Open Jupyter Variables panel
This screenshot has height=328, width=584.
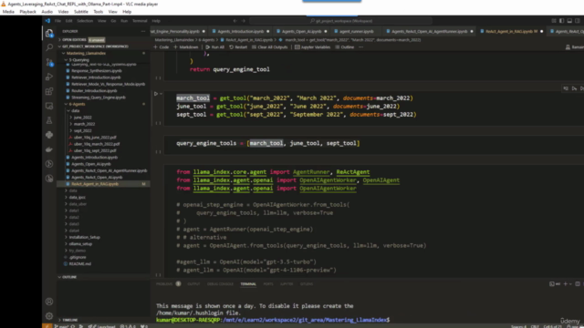point(312,47)
